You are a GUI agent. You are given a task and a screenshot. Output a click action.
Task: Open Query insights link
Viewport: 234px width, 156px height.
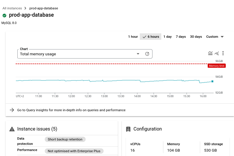[x=71, y=110]
